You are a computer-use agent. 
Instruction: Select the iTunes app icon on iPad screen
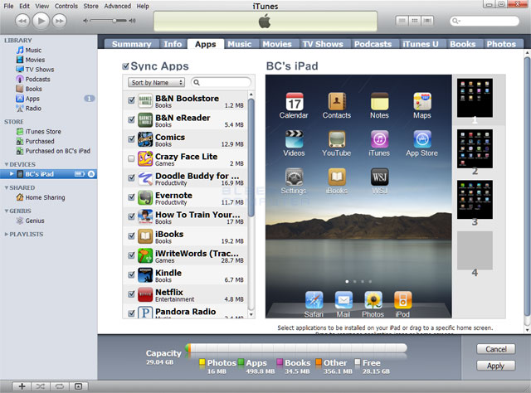pos(379,139)
